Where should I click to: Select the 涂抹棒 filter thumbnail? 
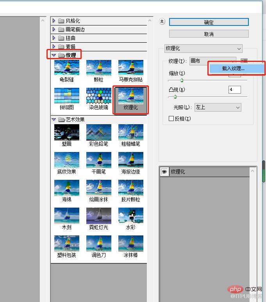click(131, 244)
